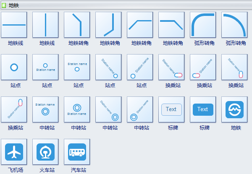This screenshot has width=252, height=174.
Task: Choose 站点 with label slanting down to circle
Action: 108,67
